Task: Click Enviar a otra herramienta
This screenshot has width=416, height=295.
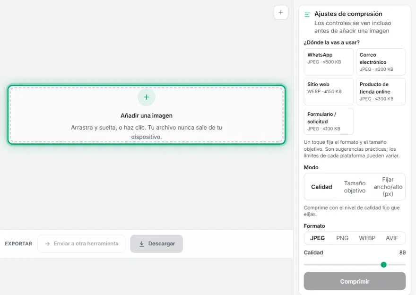Action: pos(81,243)
